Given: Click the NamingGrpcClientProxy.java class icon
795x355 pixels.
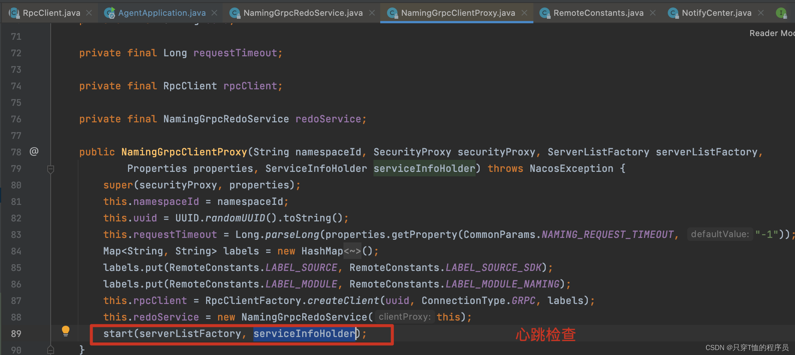Looking at the screenshot, I should (x=393, y=13).
